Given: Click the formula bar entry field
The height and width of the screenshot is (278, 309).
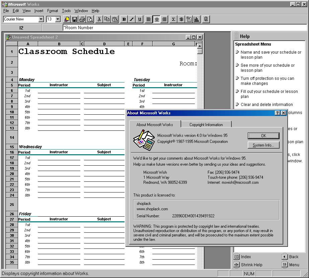Looking at the screenshot, I should click(185, 27).
